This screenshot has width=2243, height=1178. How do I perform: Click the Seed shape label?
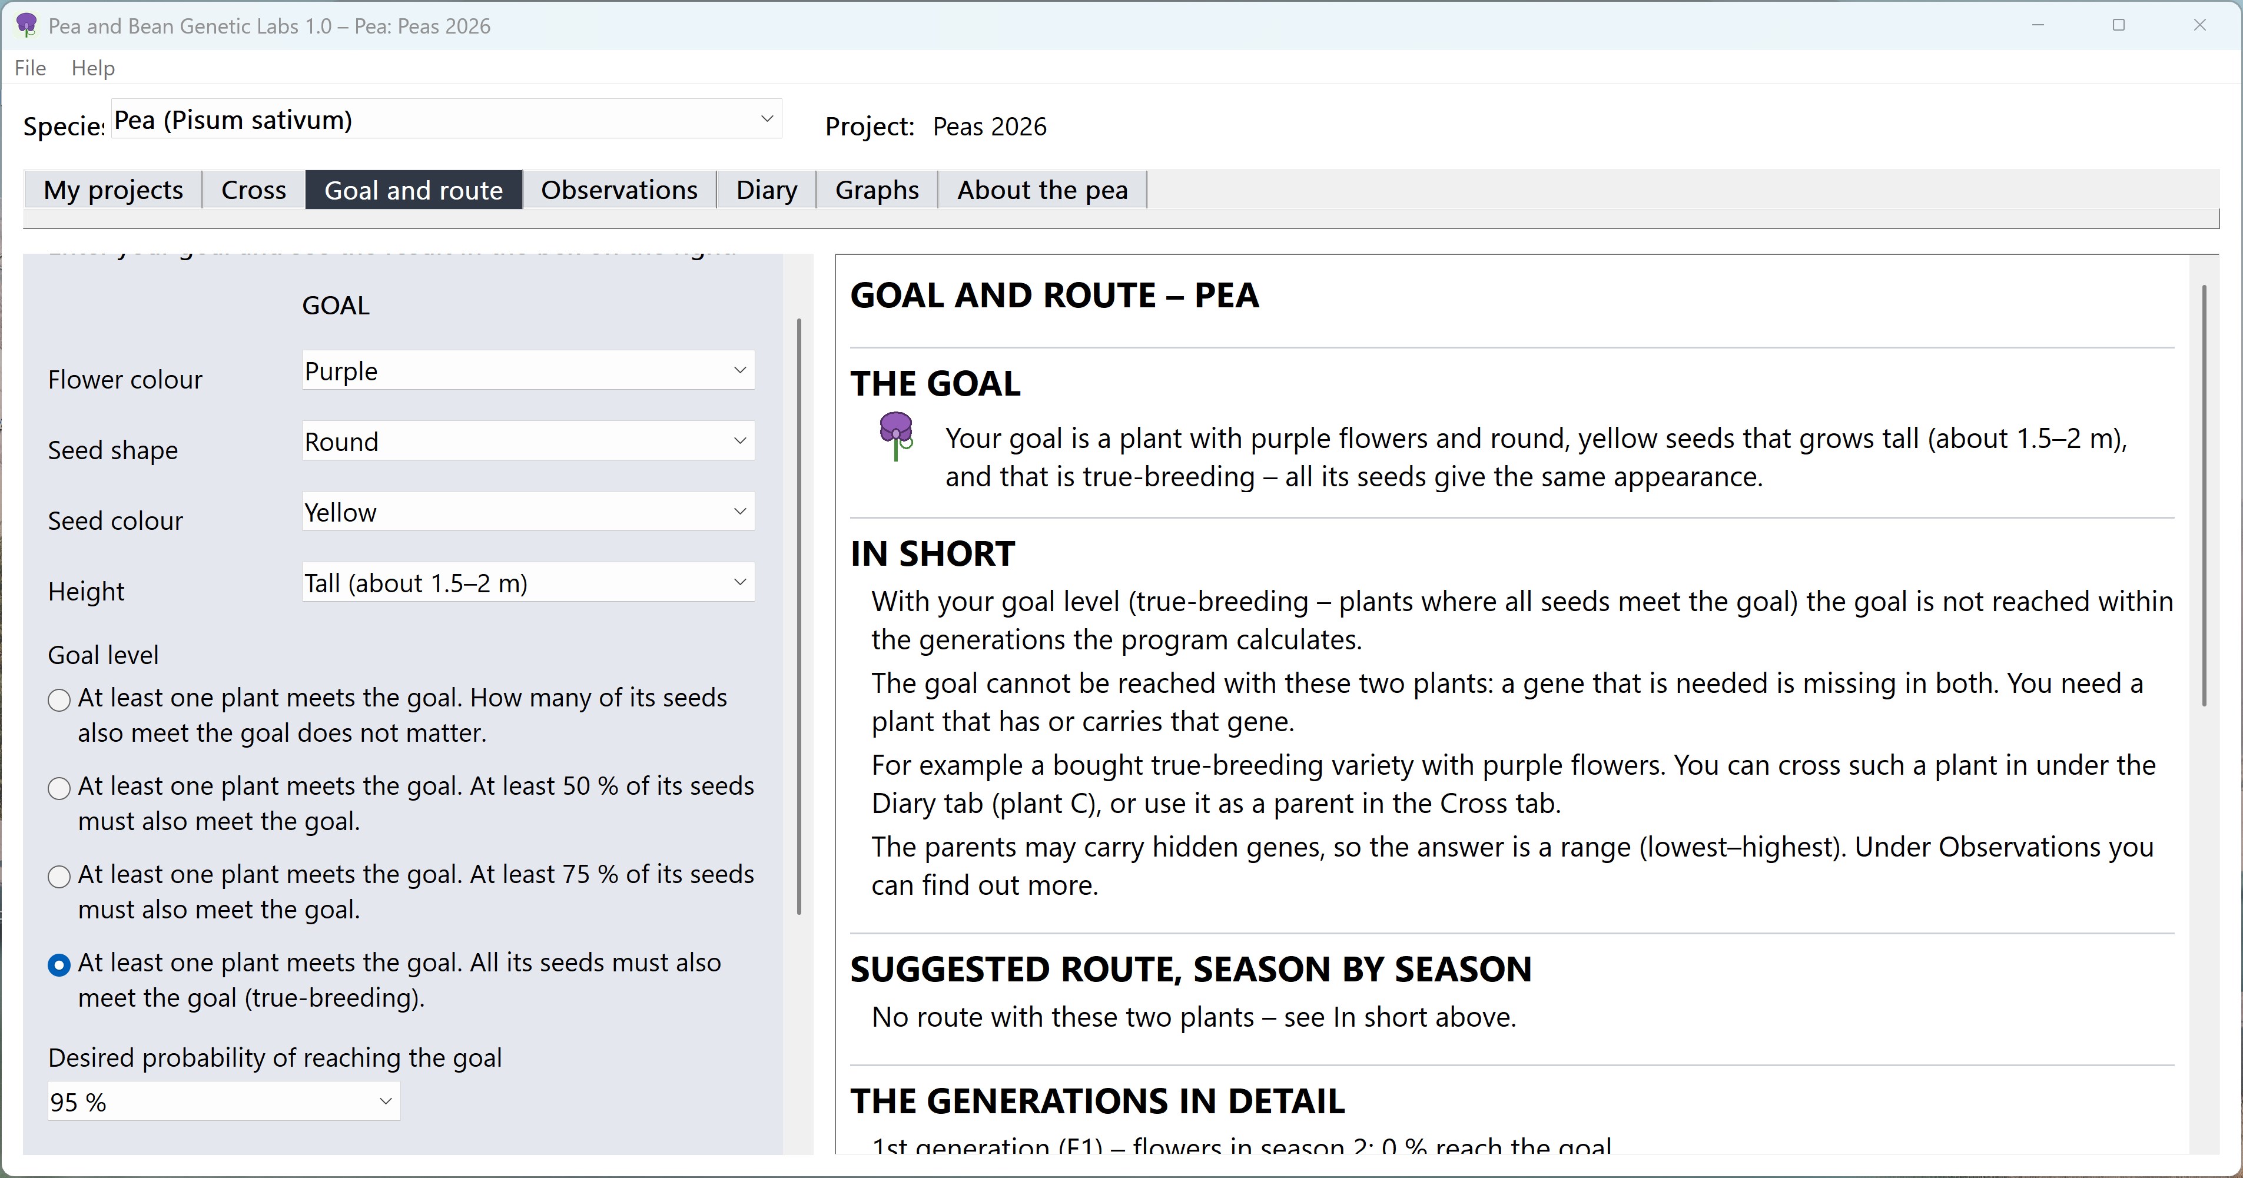point(113,450)
